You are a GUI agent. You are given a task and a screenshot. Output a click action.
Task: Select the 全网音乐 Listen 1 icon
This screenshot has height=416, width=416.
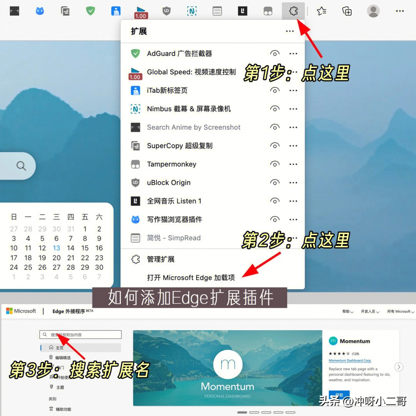coord(243,11)
